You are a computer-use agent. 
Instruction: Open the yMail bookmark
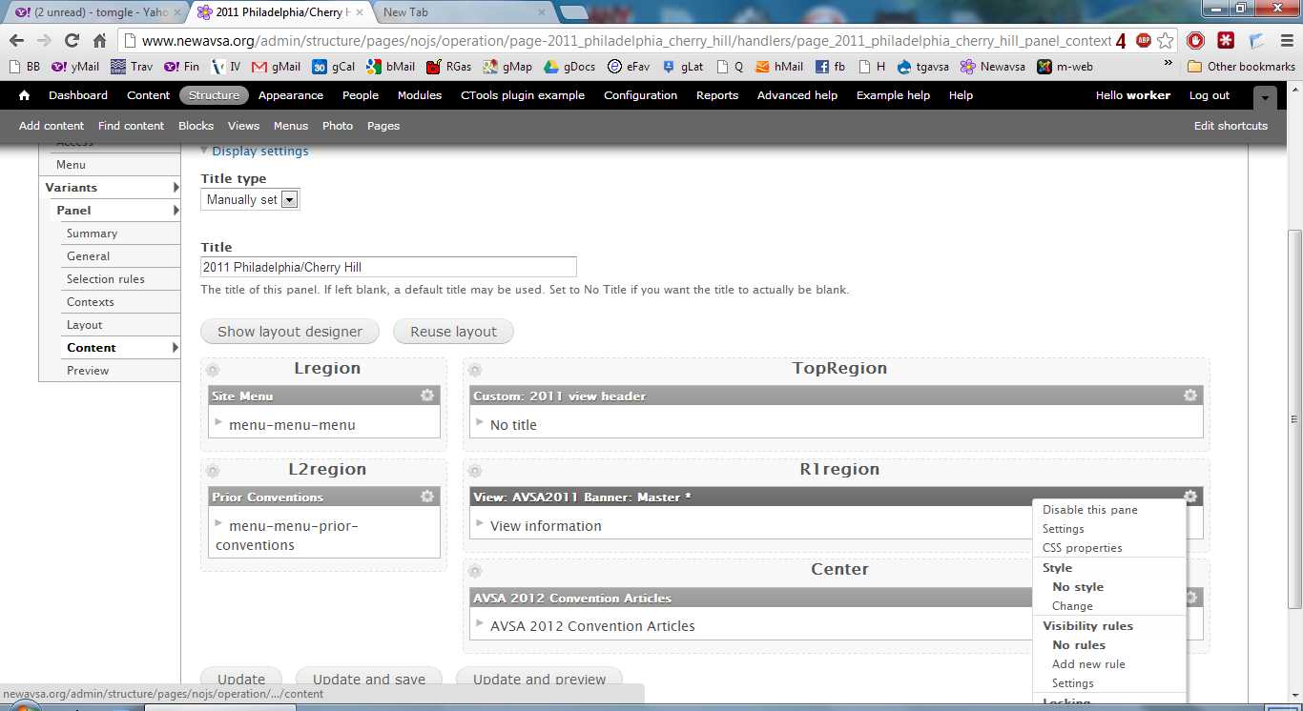75,67
